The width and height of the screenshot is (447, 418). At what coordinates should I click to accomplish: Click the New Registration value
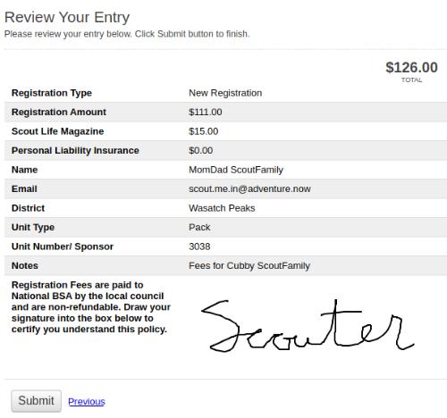[x=225, y=93]
